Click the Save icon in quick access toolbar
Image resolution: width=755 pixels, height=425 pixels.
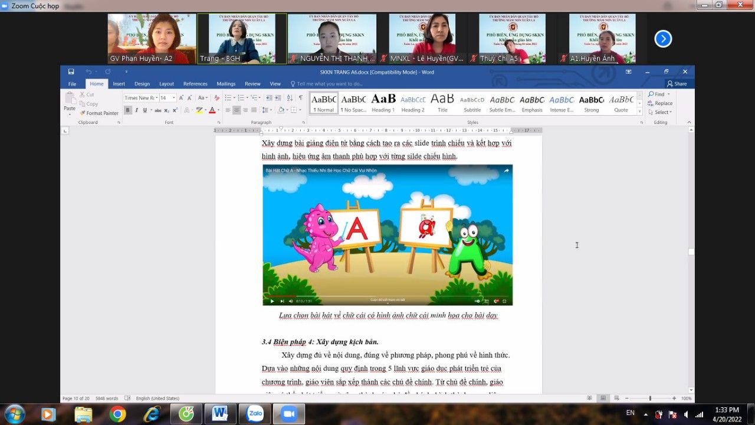coord(71,72)
